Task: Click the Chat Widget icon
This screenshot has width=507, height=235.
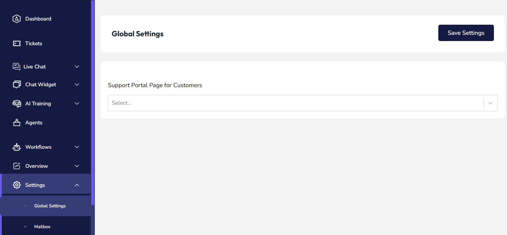Action: click(17, 84)
